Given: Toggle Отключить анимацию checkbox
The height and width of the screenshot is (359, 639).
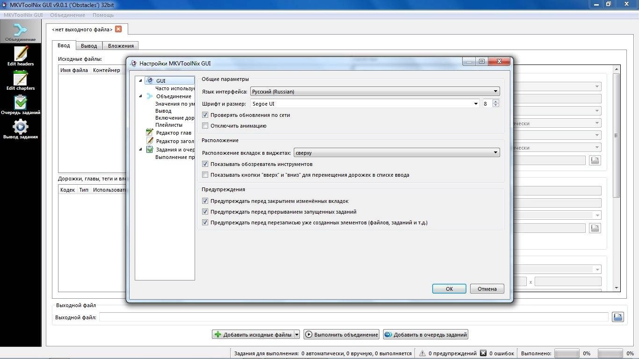Looking at the screenshot, I should [205, 126].
